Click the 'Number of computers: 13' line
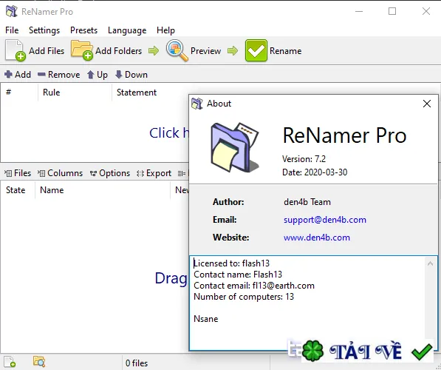 coord(244,297)
